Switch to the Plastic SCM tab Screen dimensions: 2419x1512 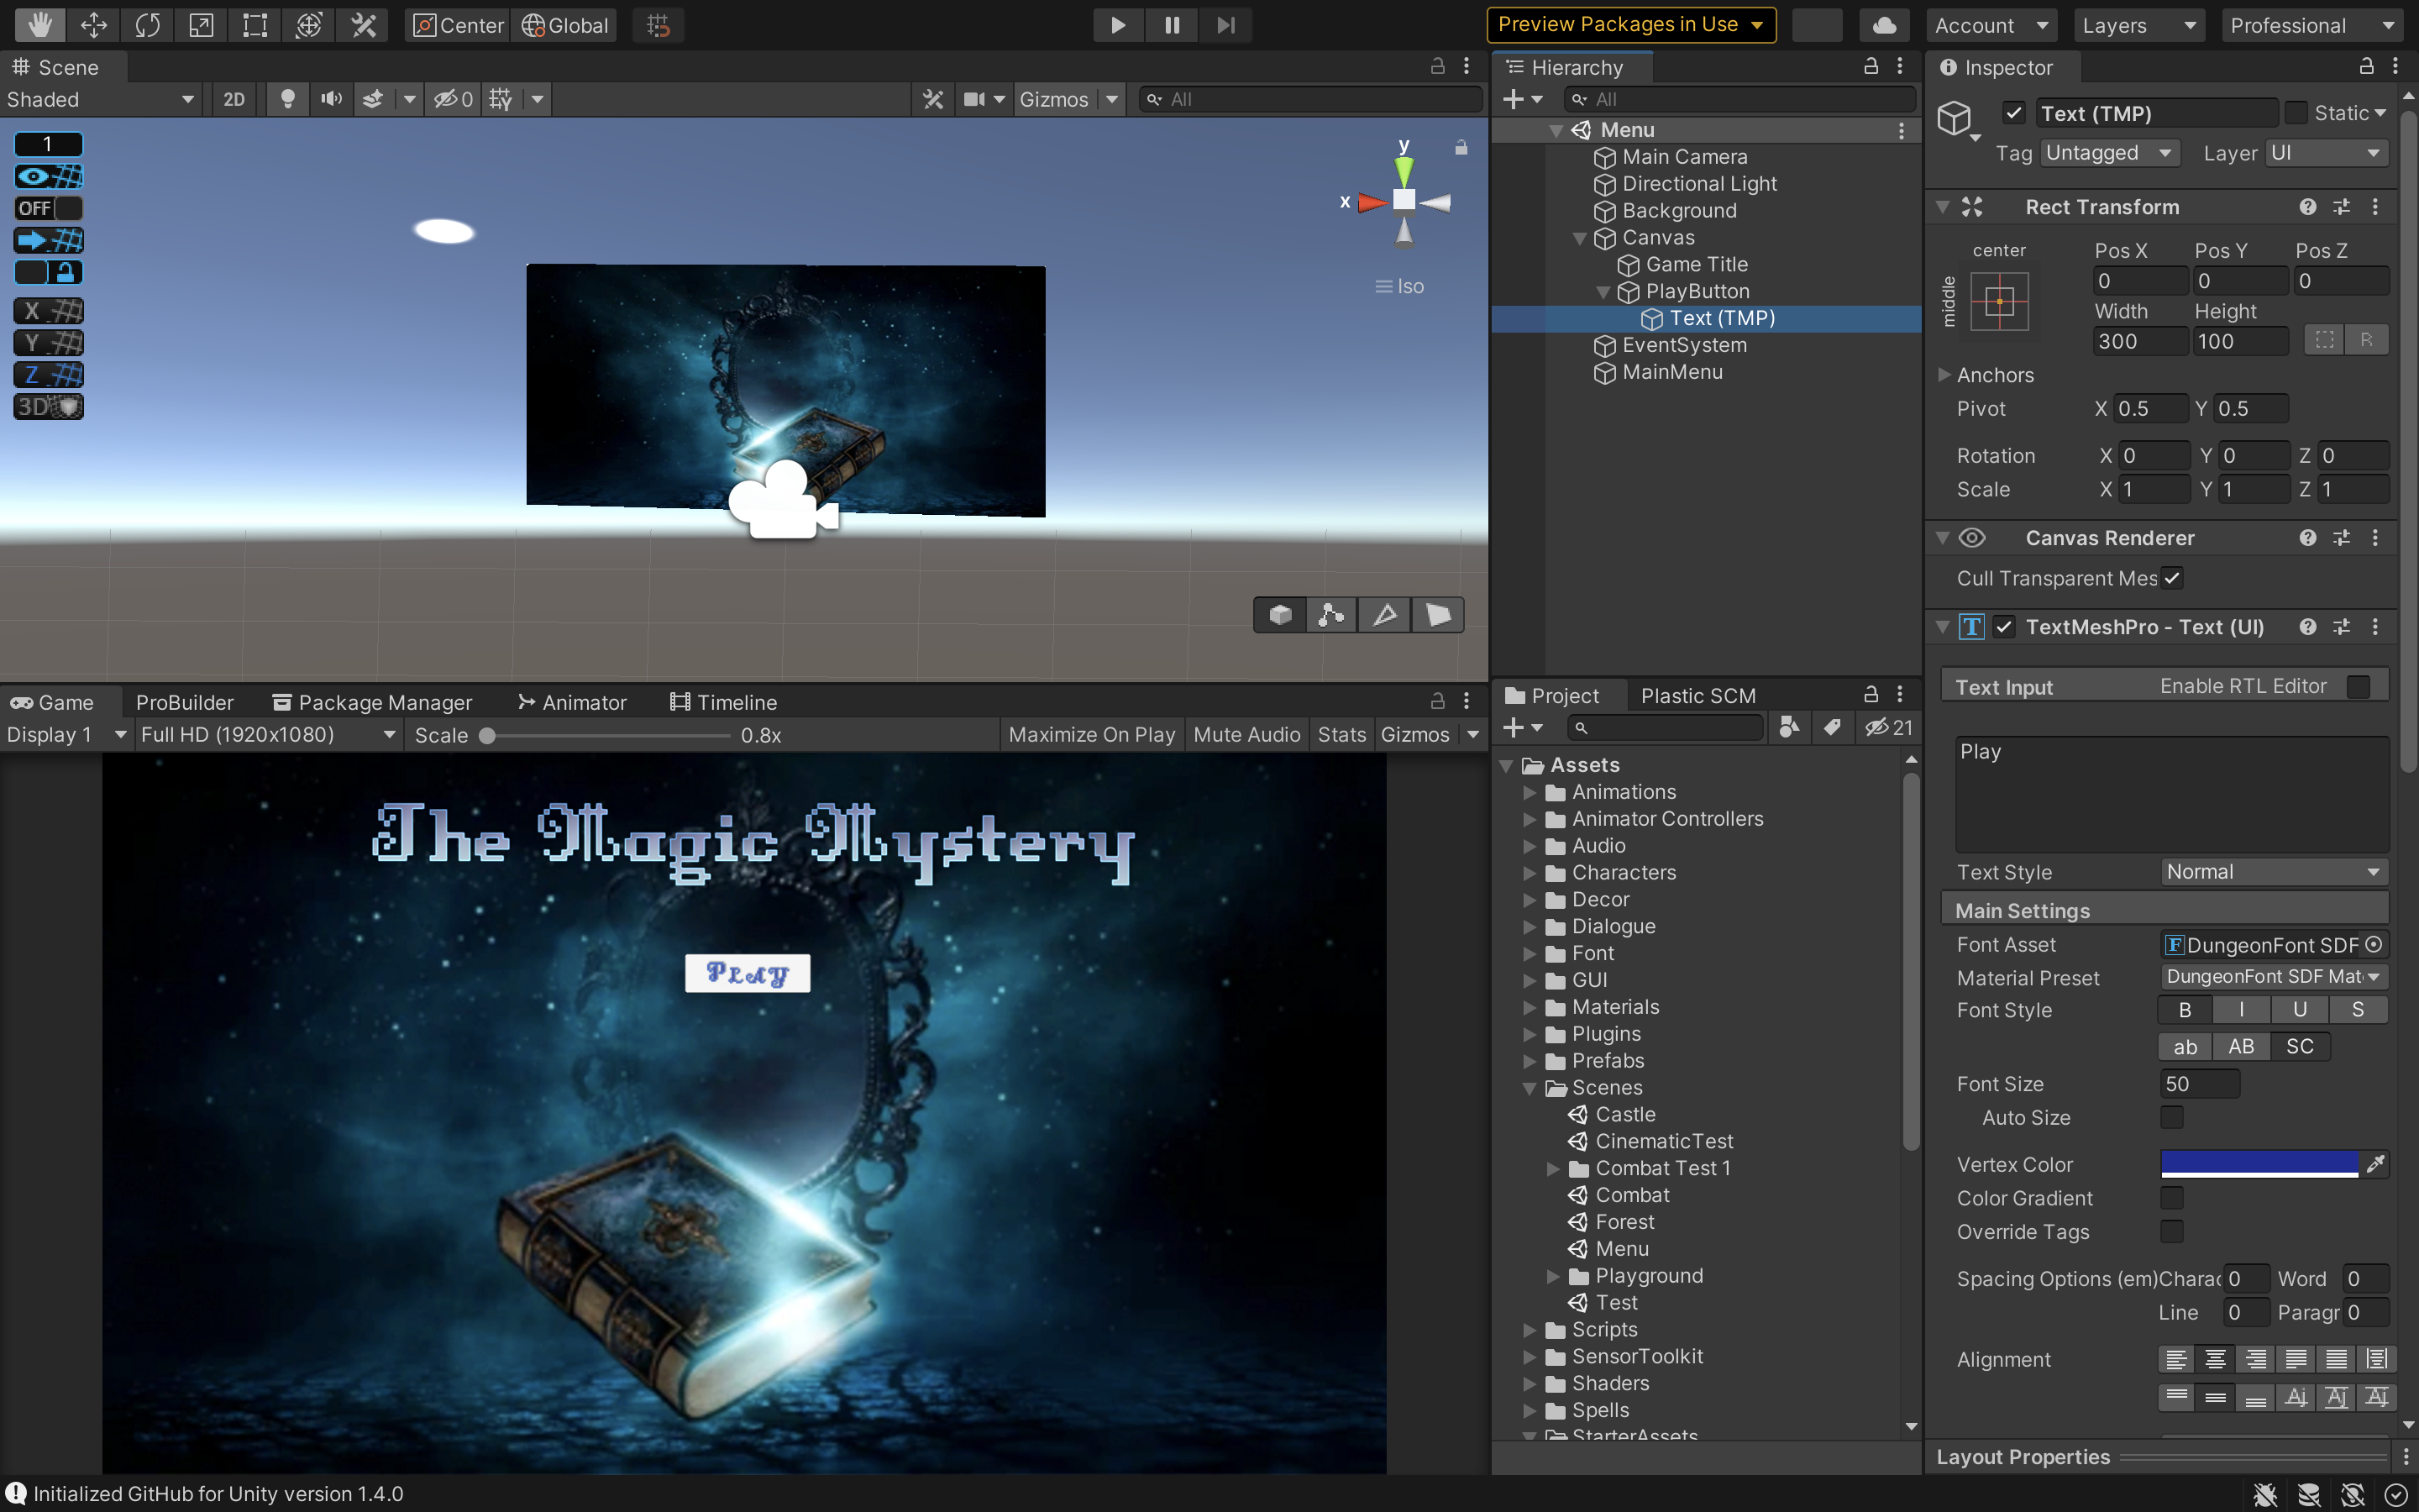point(1697,695)
